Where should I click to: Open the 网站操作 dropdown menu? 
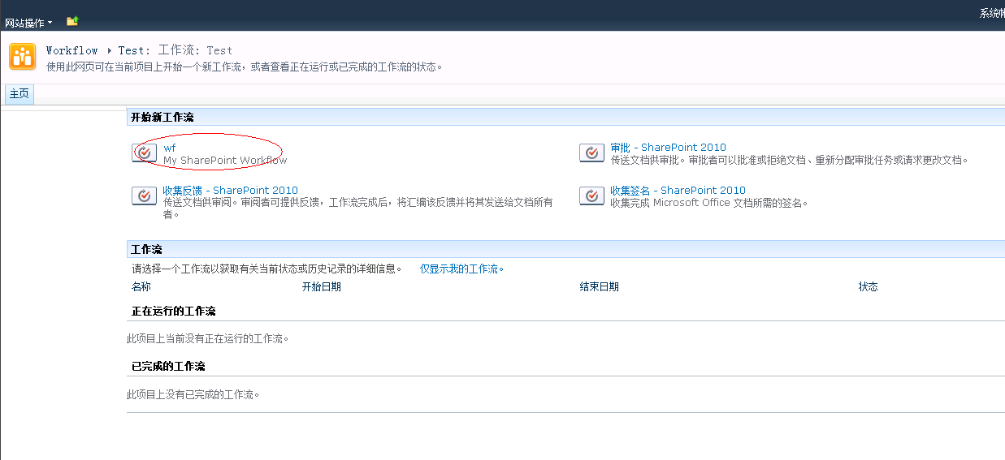(28, 23)
